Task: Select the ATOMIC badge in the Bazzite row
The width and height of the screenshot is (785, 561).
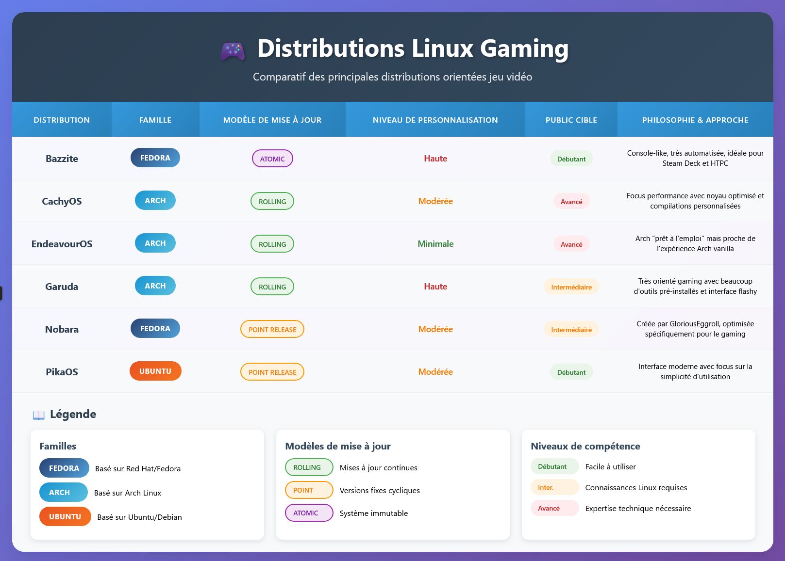Action: [272, 159]
